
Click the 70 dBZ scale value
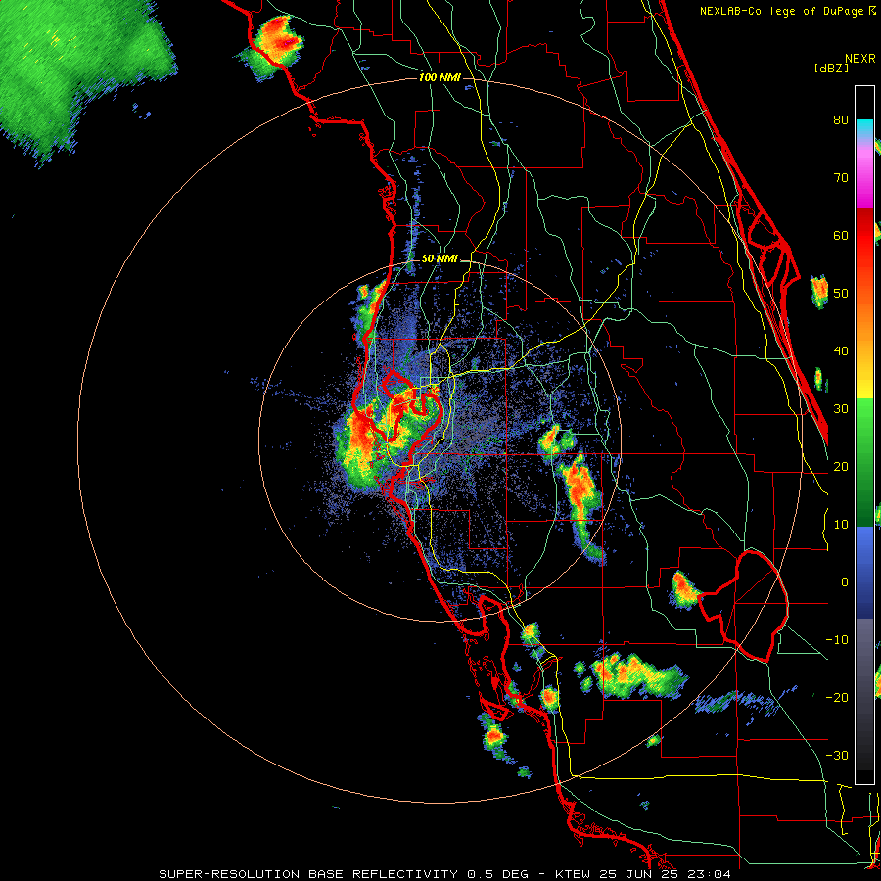(841, 177)
